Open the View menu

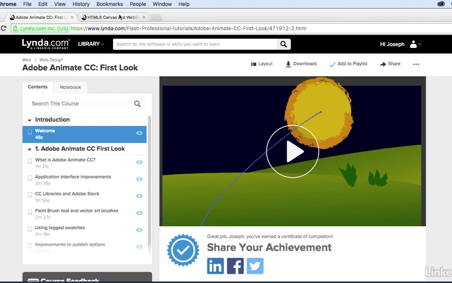pyautogui.click(x=60, y=4)
